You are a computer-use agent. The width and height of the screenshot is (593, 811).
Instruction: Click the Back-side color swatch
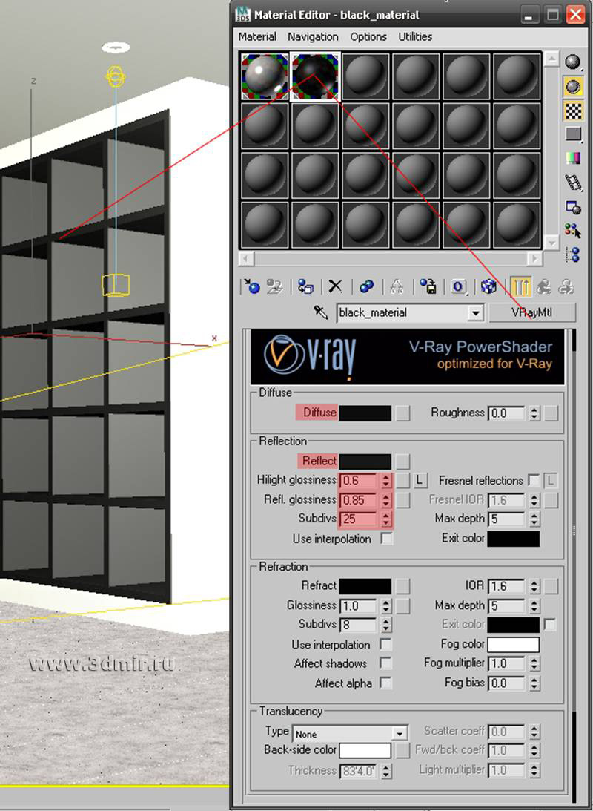coord(365,750)
